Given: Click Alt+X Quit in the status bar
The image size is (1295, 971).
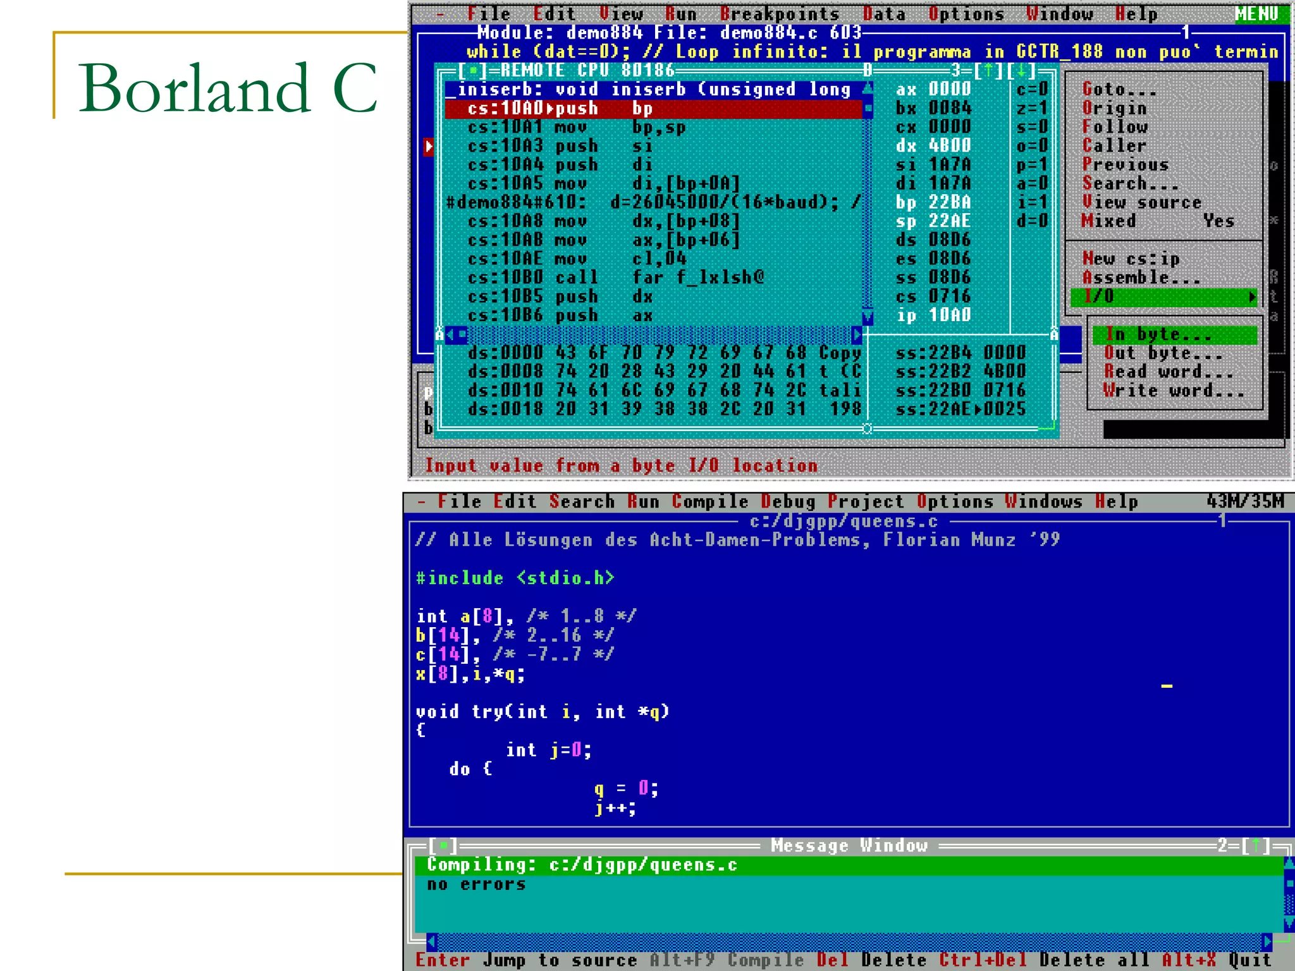Looking at the screenshot, I should [x=1215, y=960].
